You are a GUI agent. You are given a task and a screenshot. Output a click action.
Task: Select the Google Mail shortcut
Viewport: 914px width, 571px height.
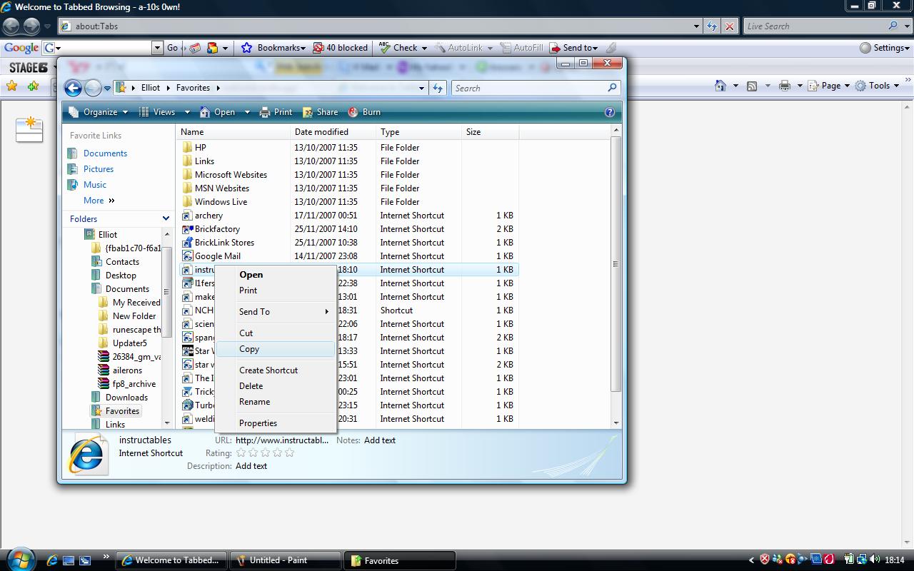pyautogui.click(x=217, y=256)
